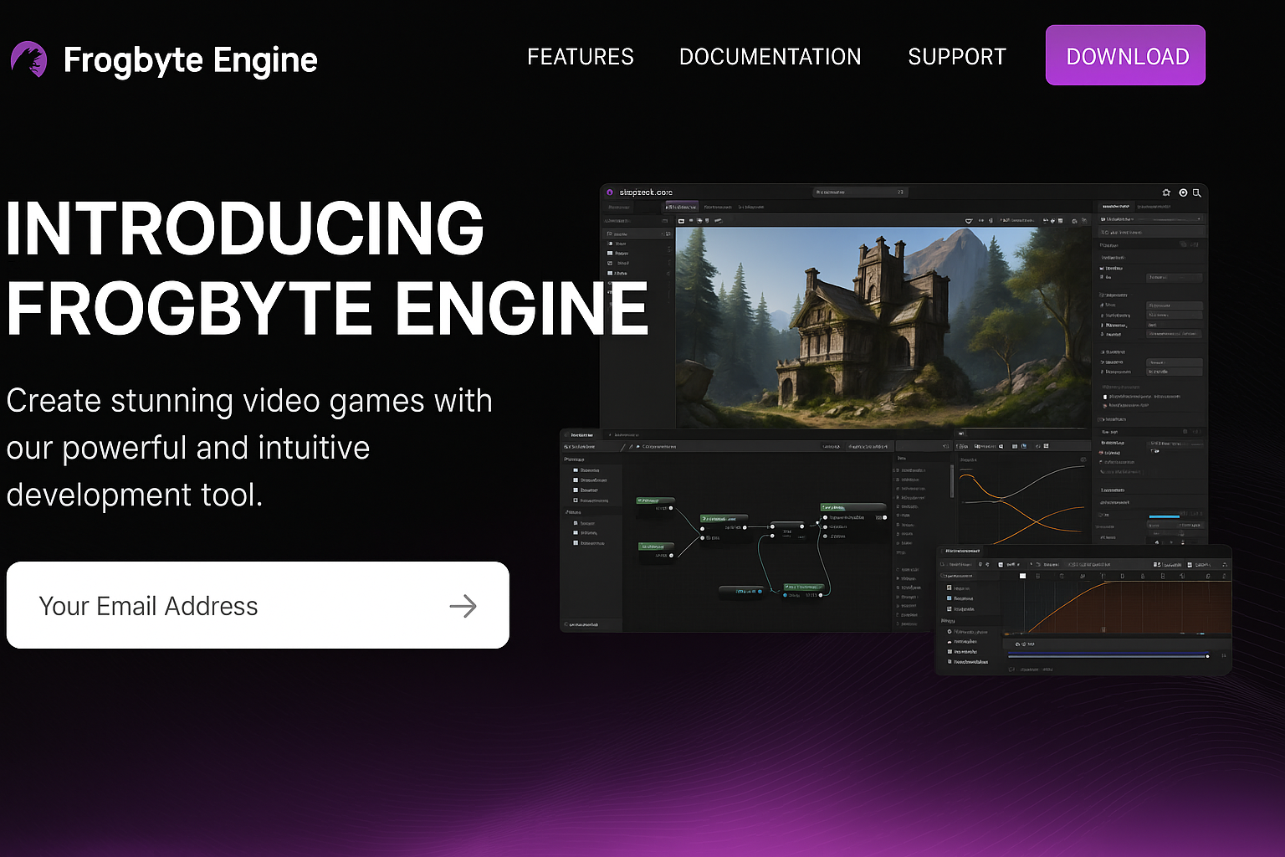Select the purple highlighted tab above the viewport
1285x857 pixels.
coord(681,207)
